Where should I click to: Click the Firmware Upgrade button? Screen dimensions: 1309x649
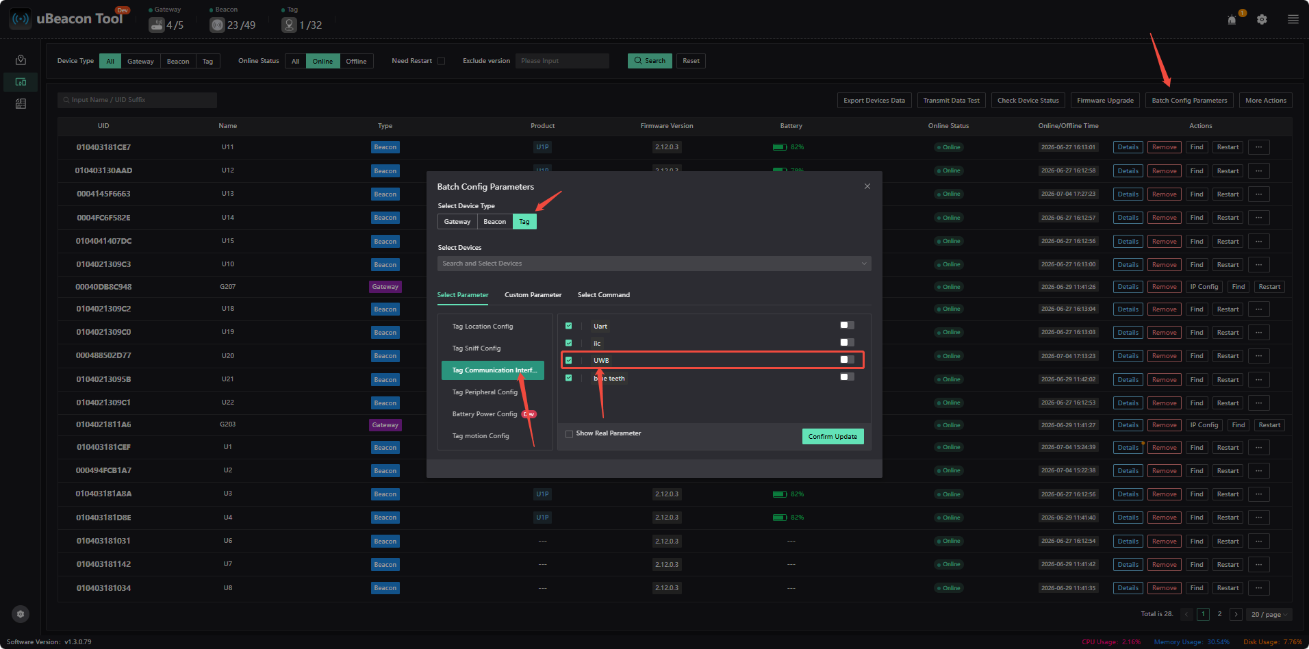pos(1105,101)
